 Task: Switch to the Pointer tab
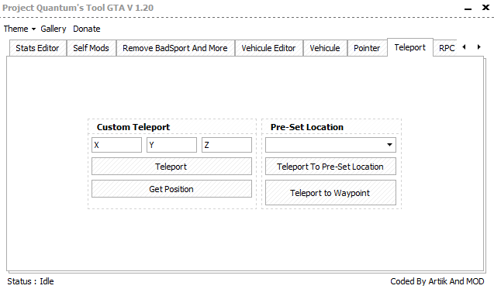pos(367,48)
